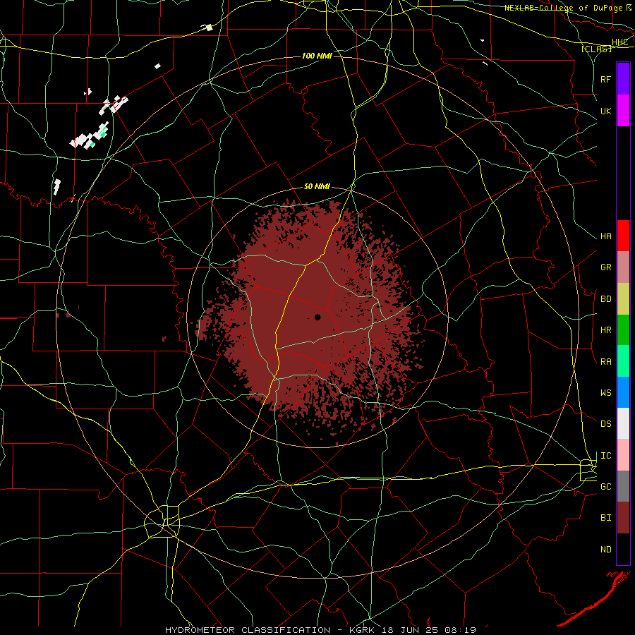This screenshot has width=635, height=635.
Task: Click the BI legend label
Action: pyautogui.click(x=605, y=518)
